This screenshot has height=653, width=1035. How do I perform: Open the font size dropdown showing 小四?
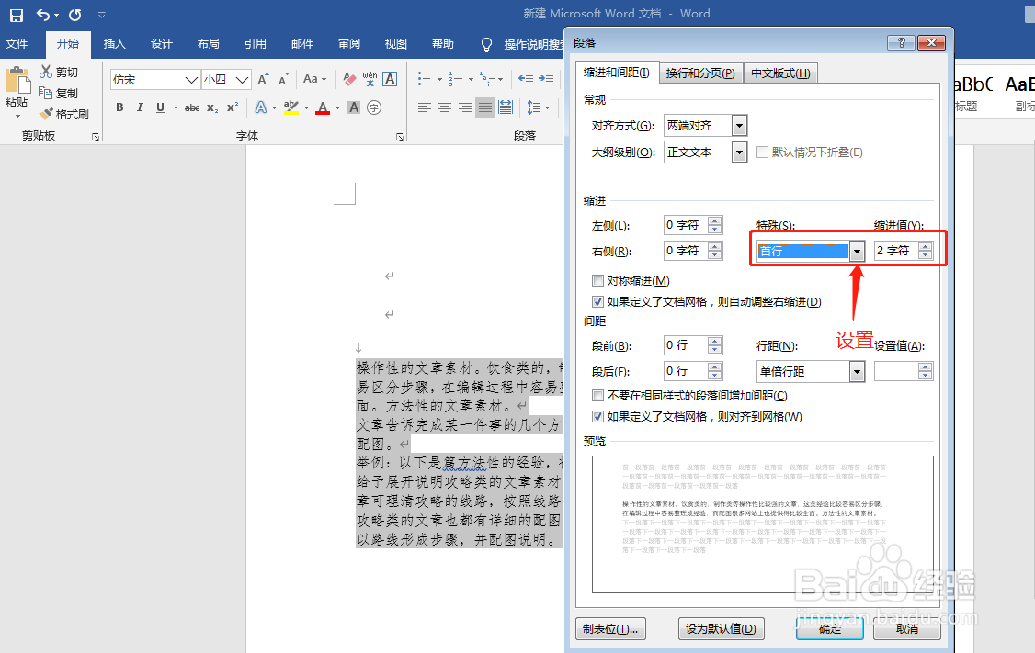[x=243, y=80]
